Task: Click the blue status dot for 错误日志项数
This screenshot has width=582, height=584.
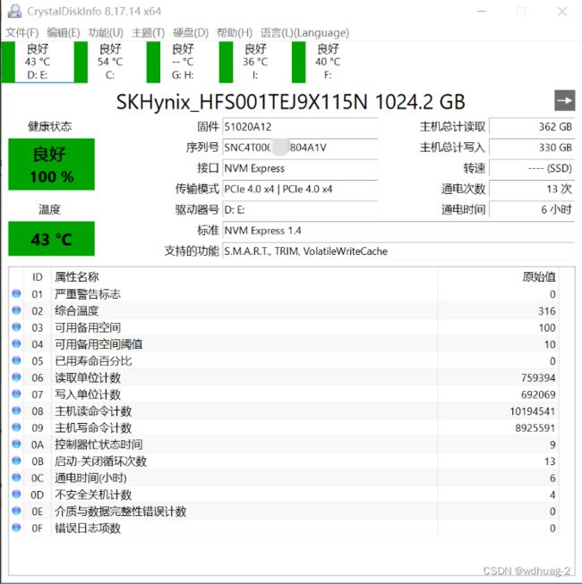Action: pyautogui.click(x=16, y=528)
